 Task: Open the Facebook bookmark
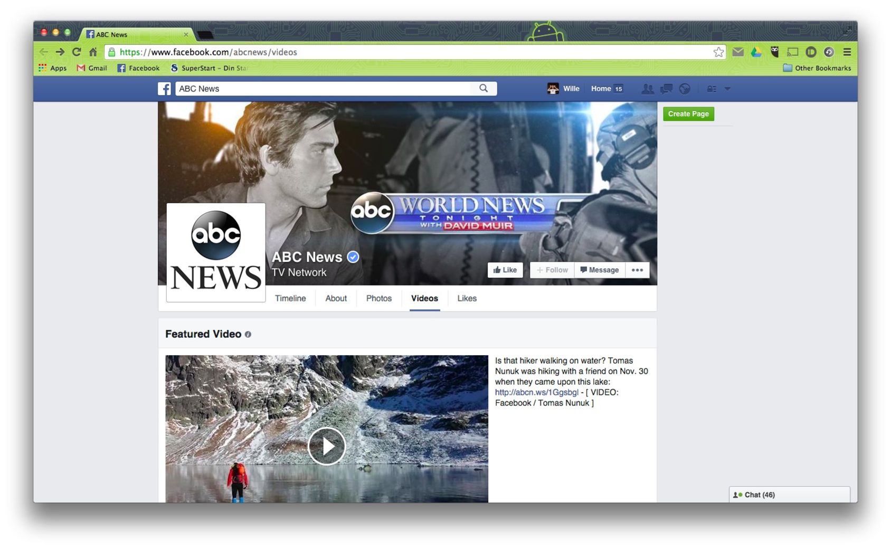(138, 68)
